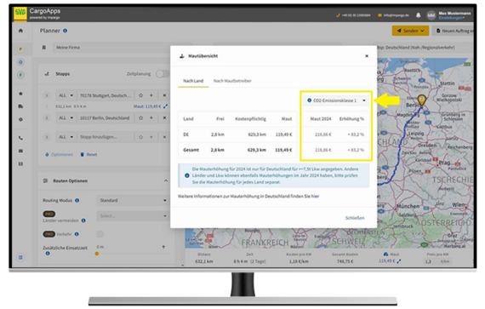485x309 pixels.
Task: Open Routing Modus Standard dropdown
Action: coord(133,200)
